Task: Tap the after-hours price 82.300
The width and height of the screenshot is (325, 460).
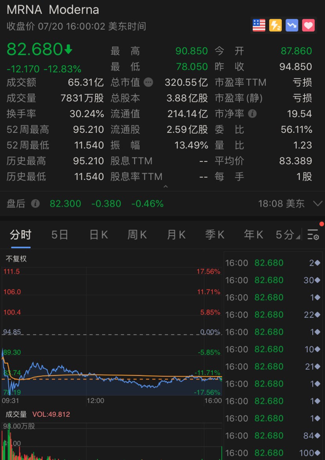Action: point(65,203)
